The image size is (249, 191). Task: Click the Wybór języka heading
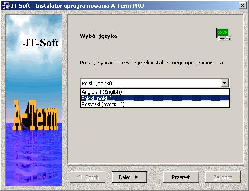coord(98,36)
